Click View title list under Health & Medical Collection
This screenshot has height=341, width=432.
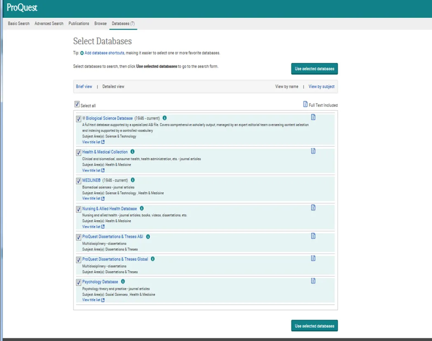pos(91,170)
